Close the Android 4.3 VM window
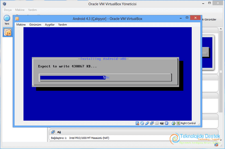 (195, 18)
